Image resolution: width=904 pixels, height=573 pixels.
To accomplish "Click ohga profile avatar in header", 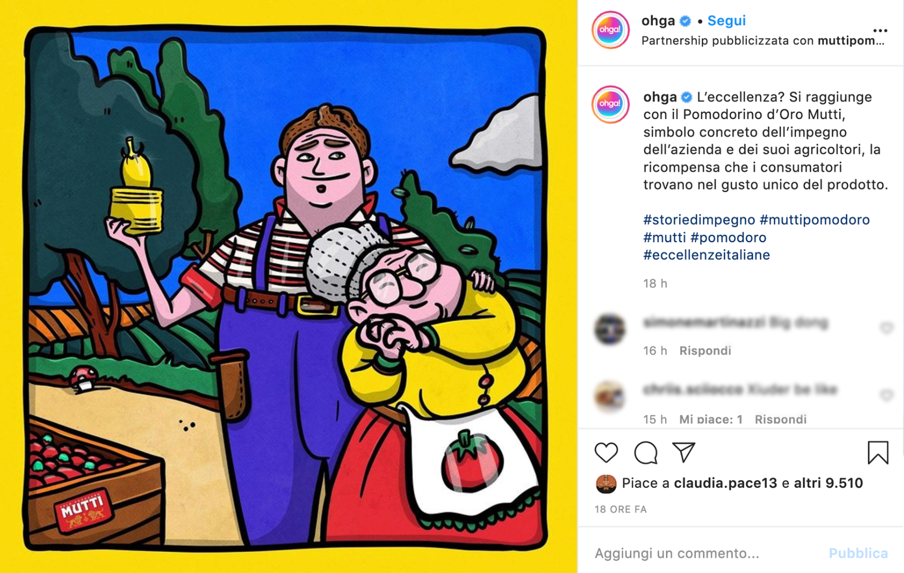I will click(x=611, y=30).
